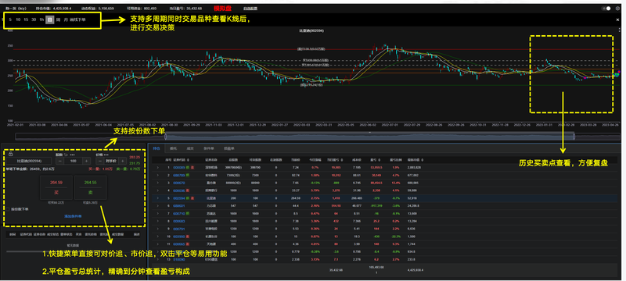Click the red tag in row 000089
Screen dimensions: 626x281
(192, 168)
